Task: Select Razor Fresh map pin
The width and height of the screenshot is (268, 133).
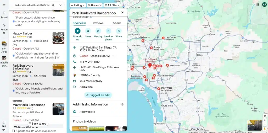Action: [167, 65]
